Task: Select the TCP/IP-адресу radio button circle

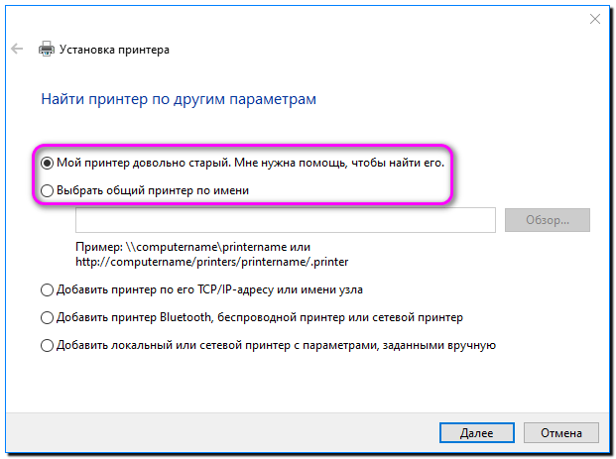Action: [47, 289]
